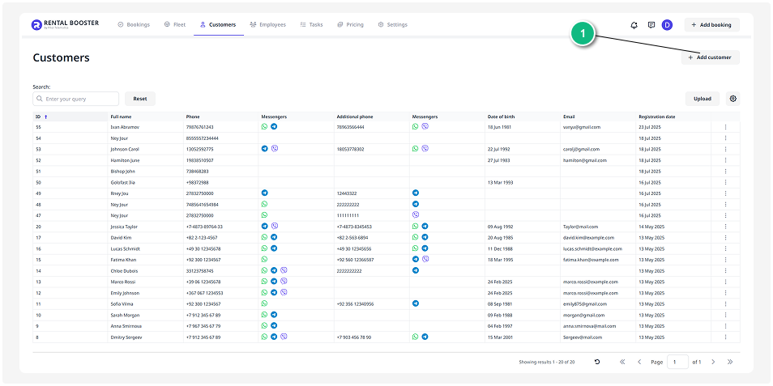This screenshot has height=386, width=773.
Task: Click Telegram icon in Ivan Abramov's row
Action: tap(274, 127)
